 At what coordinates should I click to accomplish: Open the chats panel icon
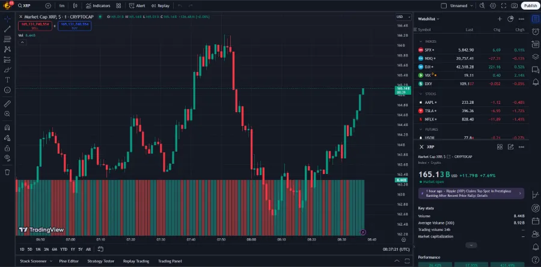[535, 70]
